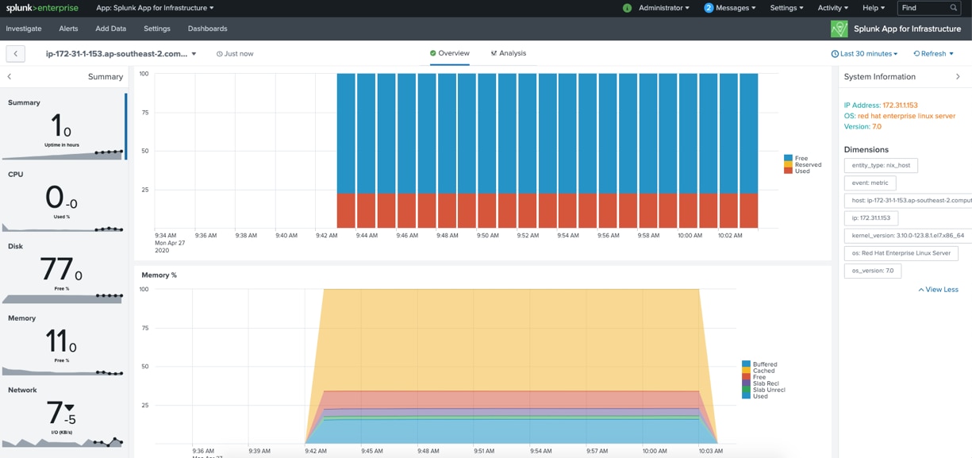Switch to the Analysis tab

(x=509, y=53)
